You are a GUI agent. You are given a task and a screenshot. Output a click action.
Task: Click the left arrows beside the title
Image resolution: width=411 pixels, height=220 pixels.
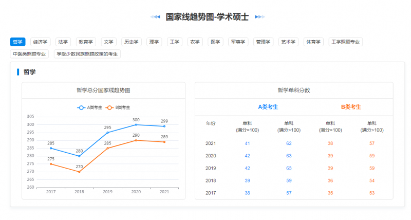(x=155, y=17)
